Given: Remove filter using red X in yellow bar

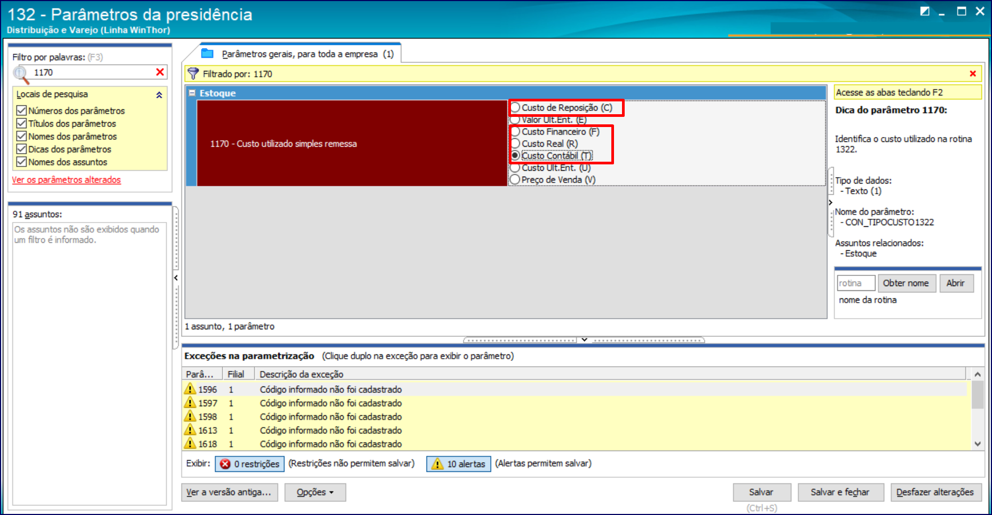Looking at the screenshot, I should 973,74.
